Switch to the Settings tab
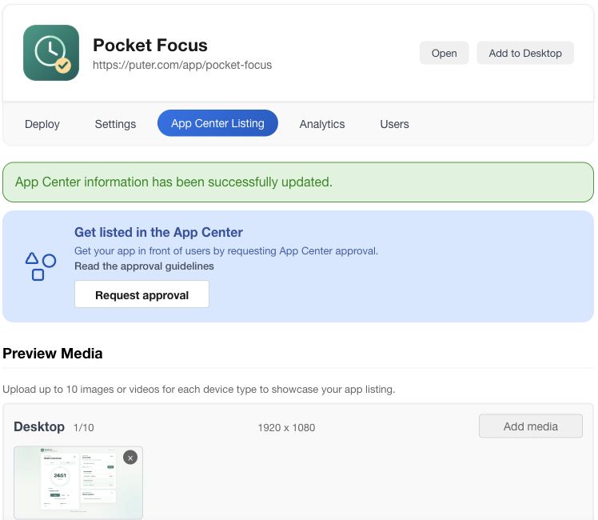The image size is (598, 520). (115, 124)
